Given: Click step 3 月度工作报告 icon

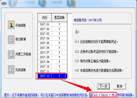Looking at the screenshot, I should tap(11, 54).
